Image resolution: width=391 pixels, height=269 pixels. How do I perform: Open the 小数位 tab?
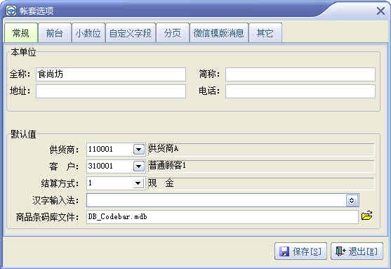88,33
